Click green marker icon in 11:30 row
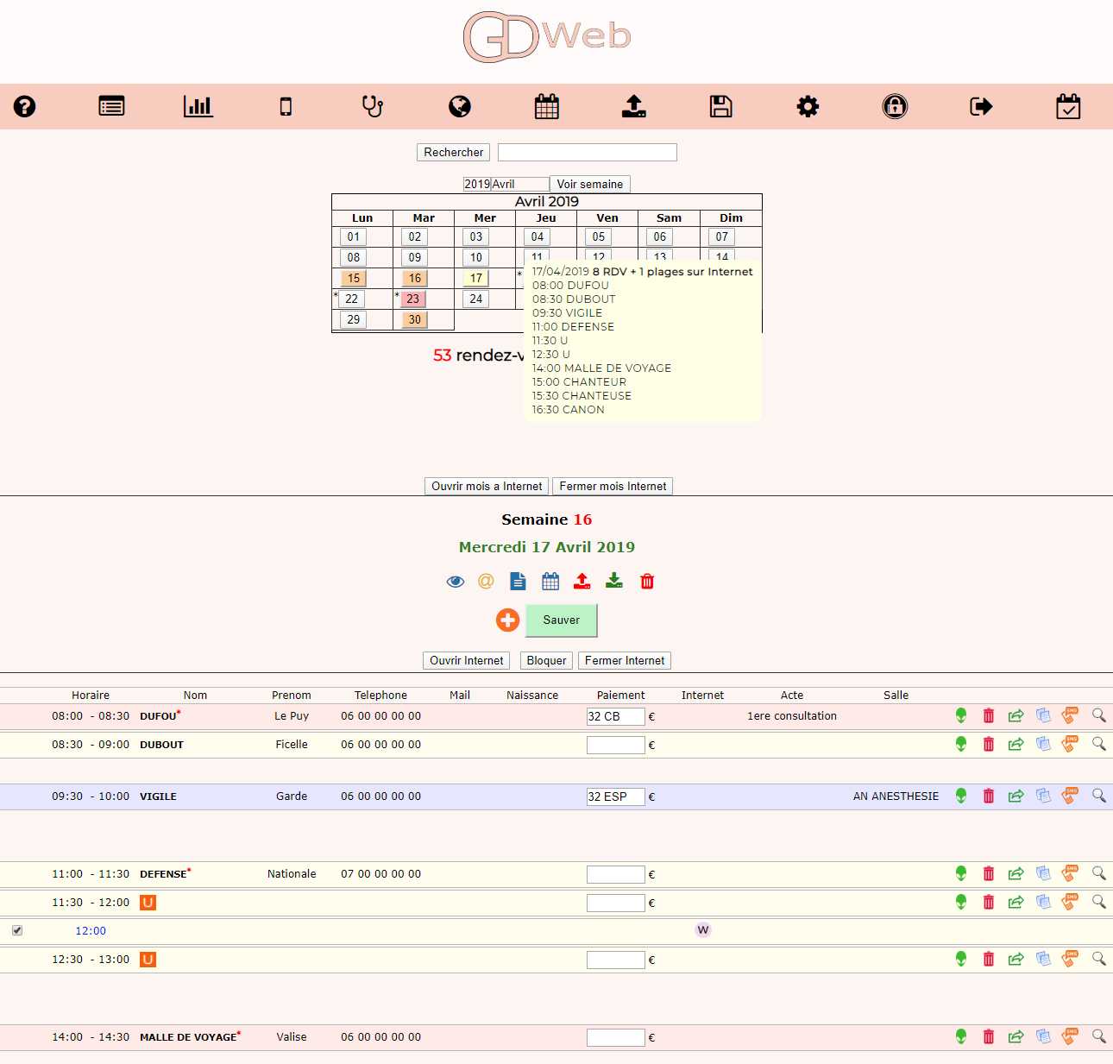 (x=961, y=902)
